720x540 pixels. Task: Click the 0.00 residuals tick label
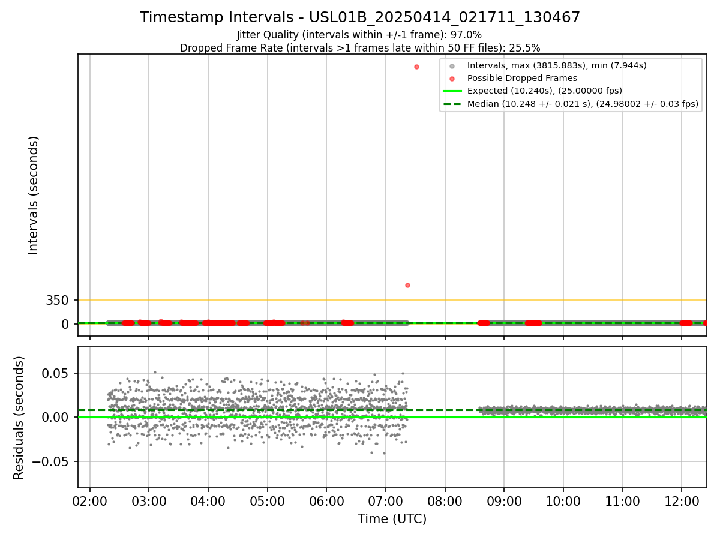tap(56, 418)
